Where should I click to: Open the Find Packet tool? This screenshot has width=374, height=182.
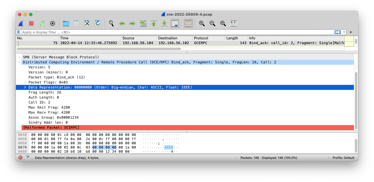click(111, 23)
